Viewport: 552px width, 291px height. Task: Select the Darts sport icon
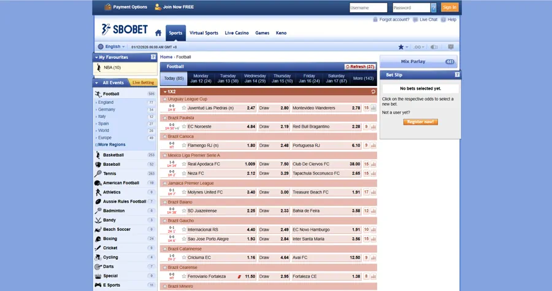pyautogui.click(x=98, y=266)
